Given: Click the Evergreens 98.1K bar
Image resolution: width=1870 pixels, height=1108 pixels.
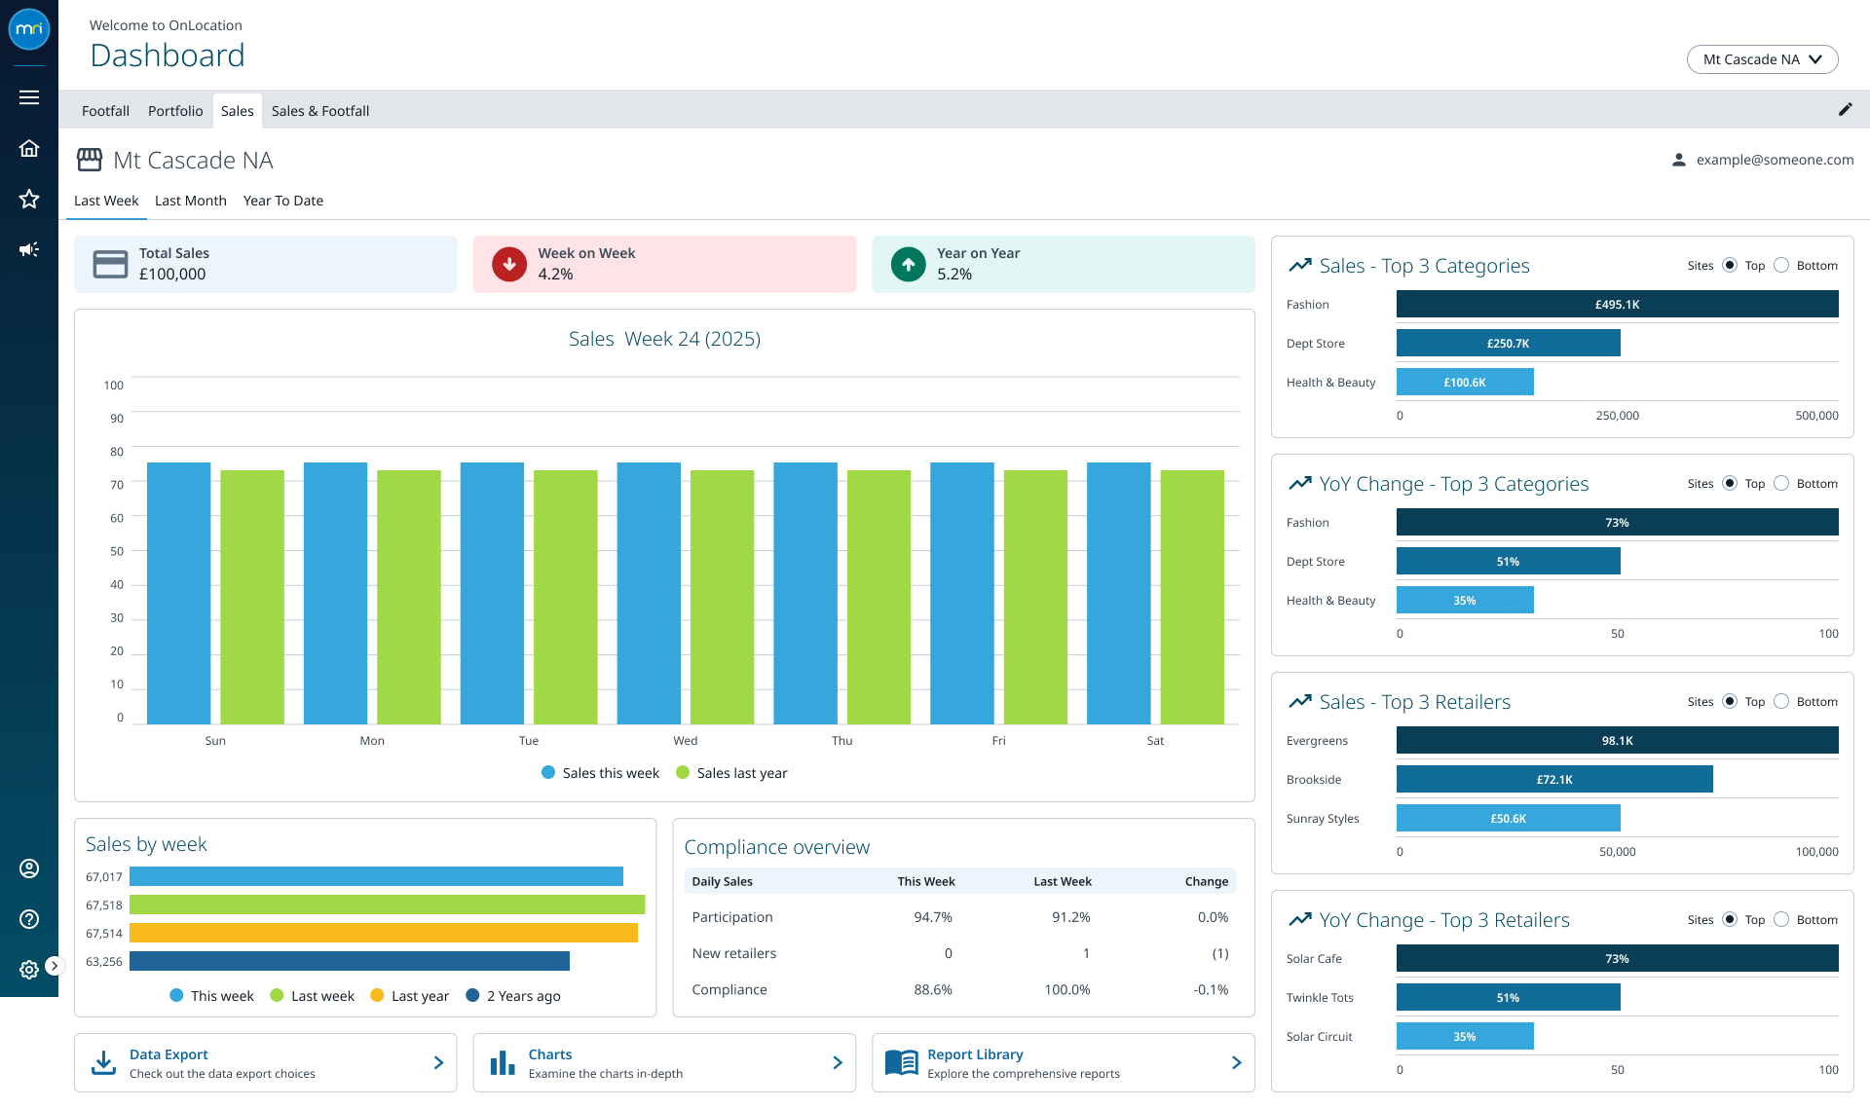Looking at the screenshot, I should [1617, 740].
